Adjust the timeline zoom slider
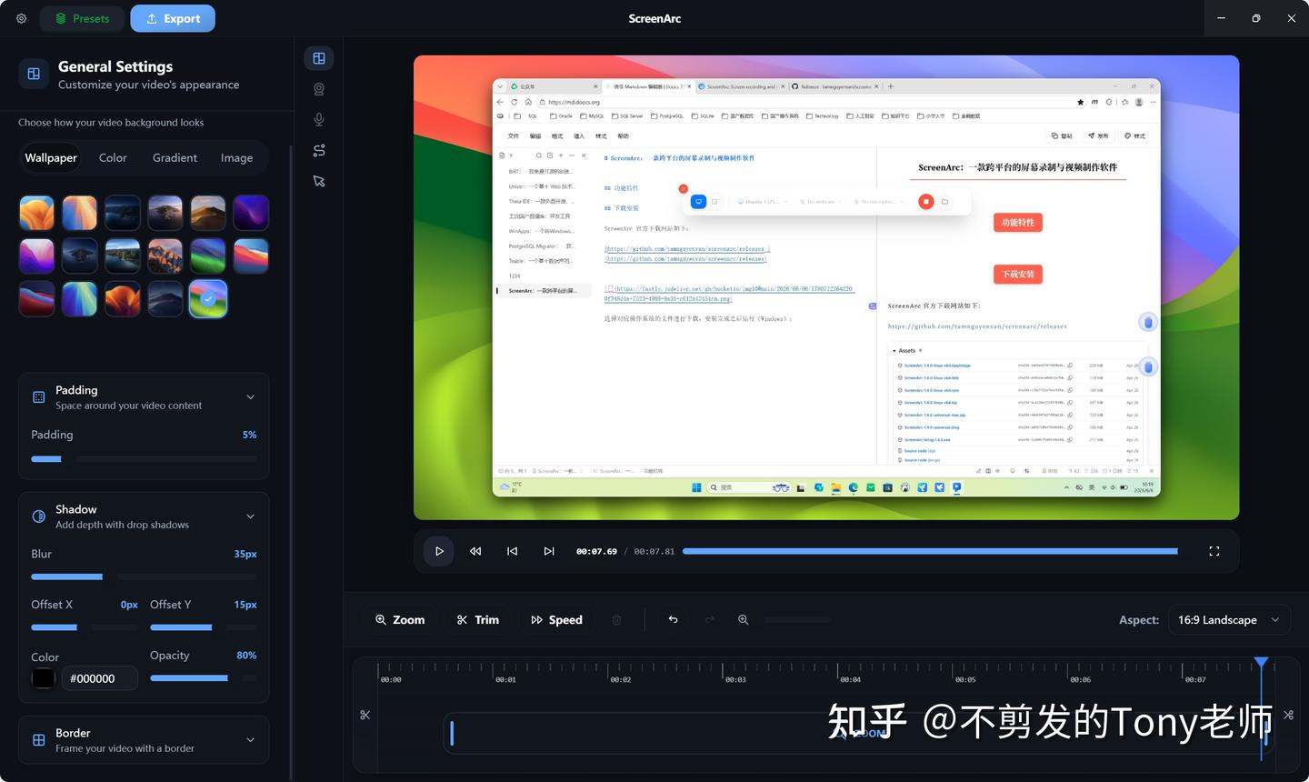This screenshot has height=782, width=1309. point(797,620)
